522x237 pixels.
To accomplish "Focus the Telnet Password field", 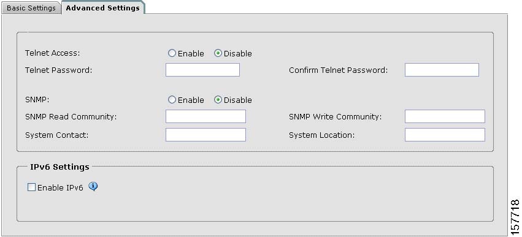I will tap(202, 70).
